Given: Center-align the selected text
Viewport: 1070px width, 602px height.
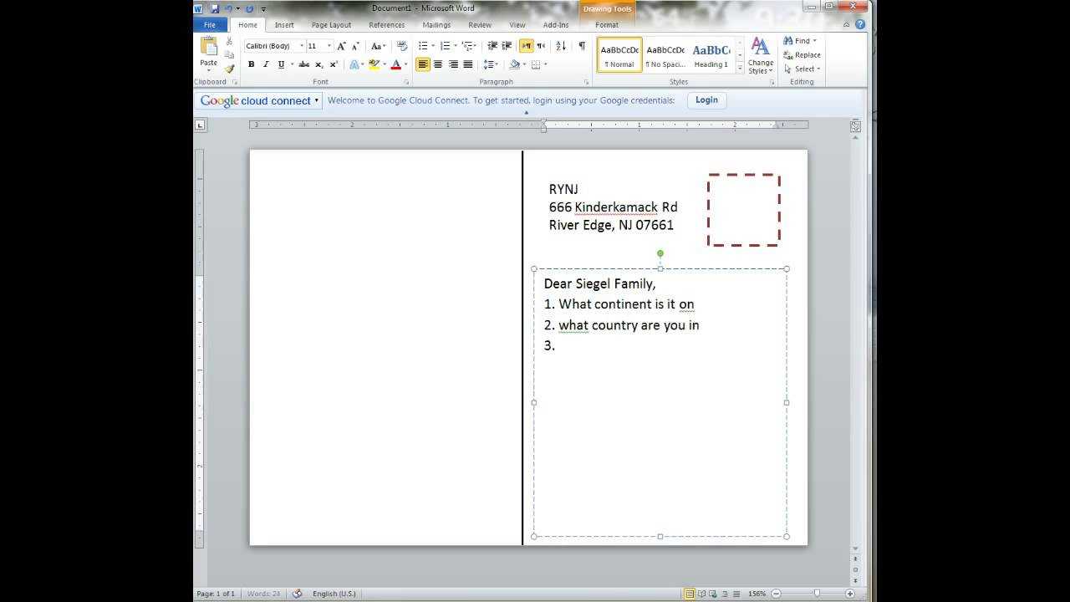Looking at the screenshot, I should tap(438, 64).
